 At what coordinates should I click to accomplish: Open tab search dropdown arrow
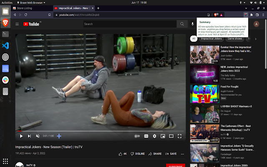[x=246, y=8]
